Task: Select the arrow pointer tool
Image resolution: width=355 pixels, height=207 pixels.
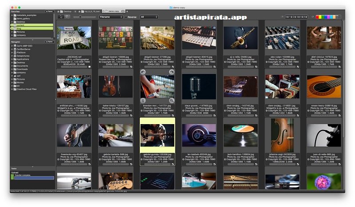Action: 61,17
